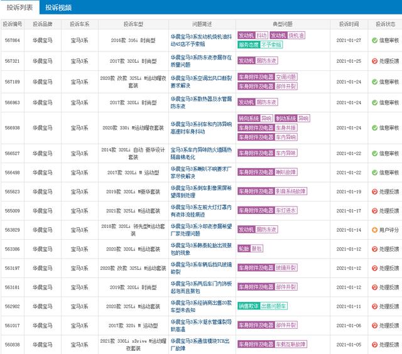Click car model 2017款 320i M 运动型
Viewport: 402px width, 354px height.
point(133,325)
